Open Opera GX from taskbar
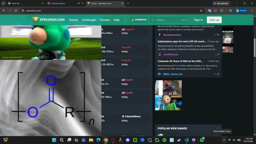 click(113, 140)
